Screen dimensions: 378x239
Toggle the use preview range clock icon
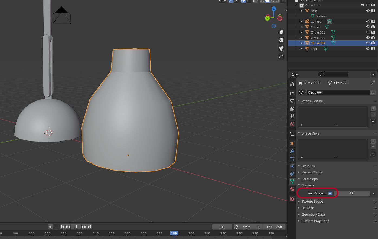(x=236, y=227)
